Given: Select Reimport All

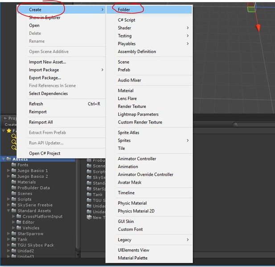Looking at the screenshot, I should pyautogui.click(x=41, y=122).
